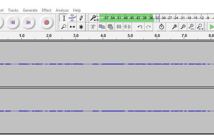Click green Play-at-speed button
This screenshot has height=135, width=214.
tap(211, 27)
